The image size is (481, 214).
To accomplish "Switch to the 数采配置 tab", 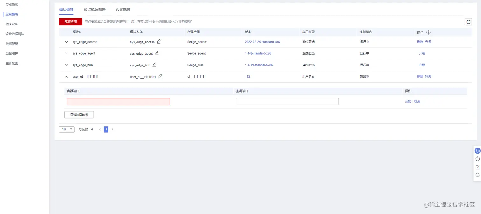I will click(x=123, y=10).
